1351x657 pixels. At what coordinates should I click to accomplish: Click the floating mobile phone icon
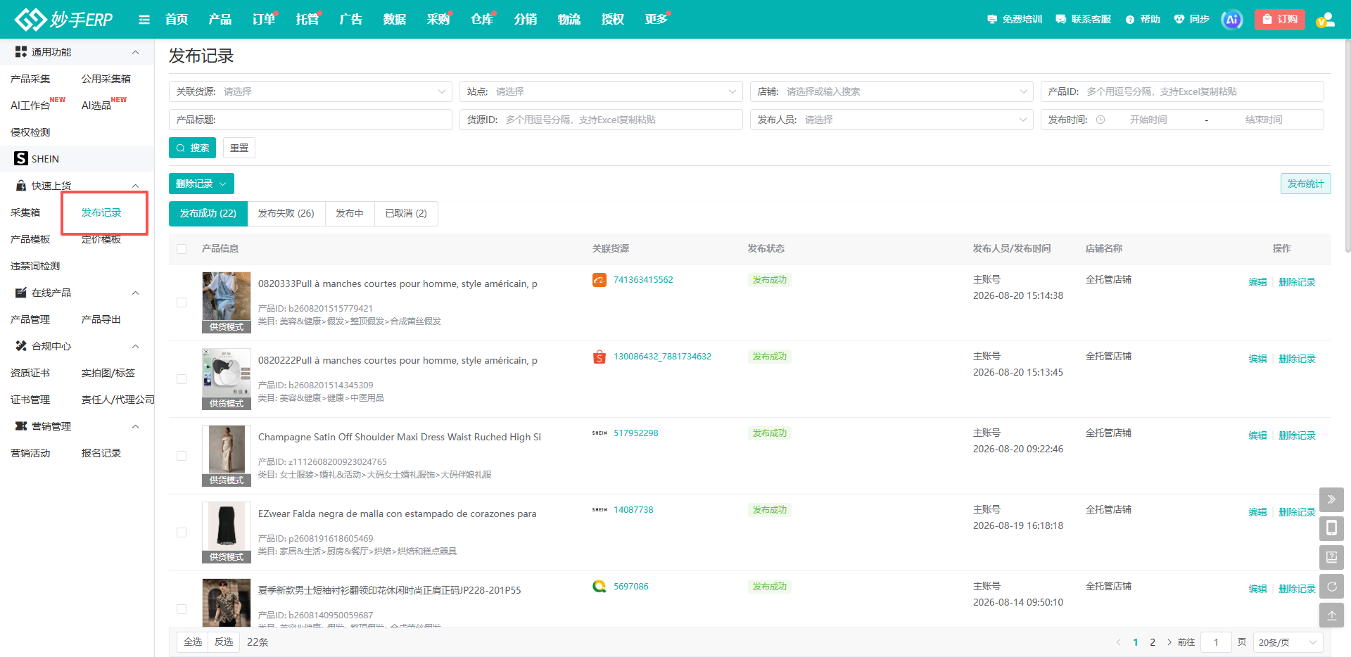(1331, 528)
